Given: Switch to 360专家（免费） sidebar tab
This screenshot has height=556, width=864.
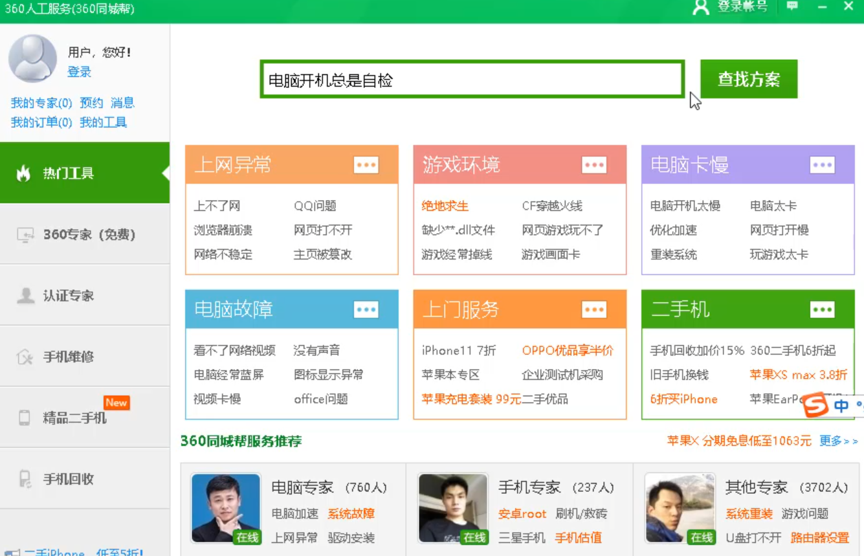Looking at the screenshot, I should pos(84,234).
